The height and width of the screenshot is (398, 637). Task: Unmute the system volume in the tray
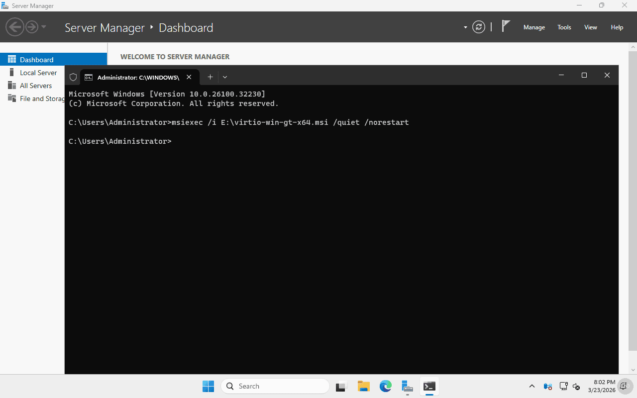pyautogui.click(x=576, y=386)
